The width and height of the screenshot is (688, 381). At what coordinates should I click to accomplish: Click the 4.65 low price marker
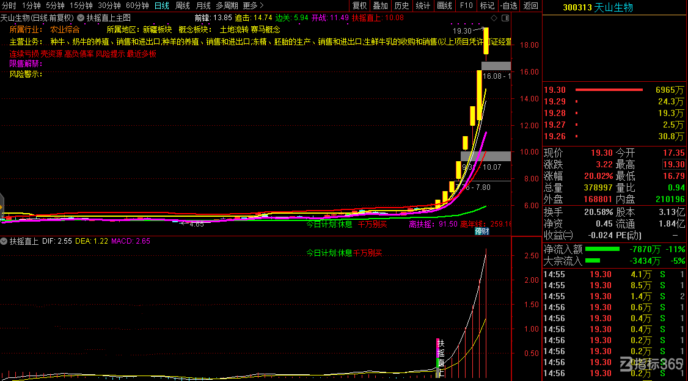click(x=196, y=224)
